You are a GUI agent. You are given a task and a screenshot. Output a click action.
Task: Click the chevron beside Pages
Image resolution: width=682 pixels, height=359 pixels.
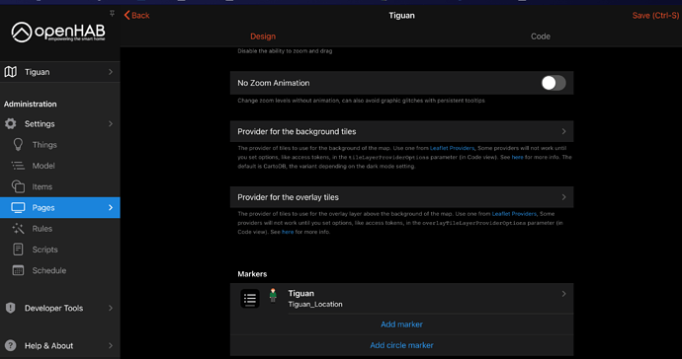pos(111,207)
